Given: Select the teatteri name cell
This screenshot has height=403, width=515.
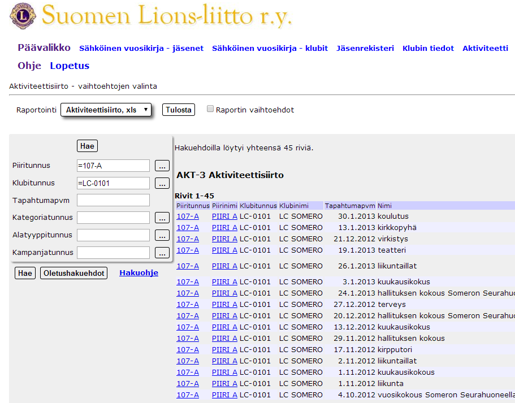Looking at the screenshot, I should 392,250.
